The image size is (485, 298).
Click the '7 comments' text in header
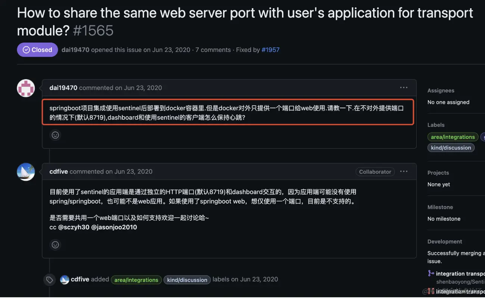tap(213, 50)
